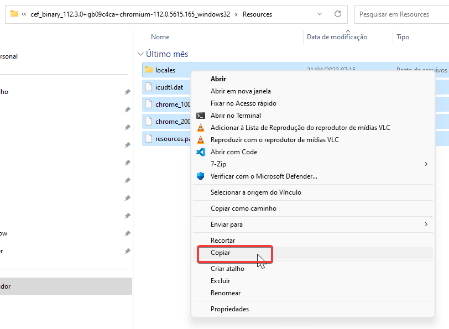The image size is (449, 329).
Task: Navigate to cef_binary parent folder breadcrumb
Action: 130,14
